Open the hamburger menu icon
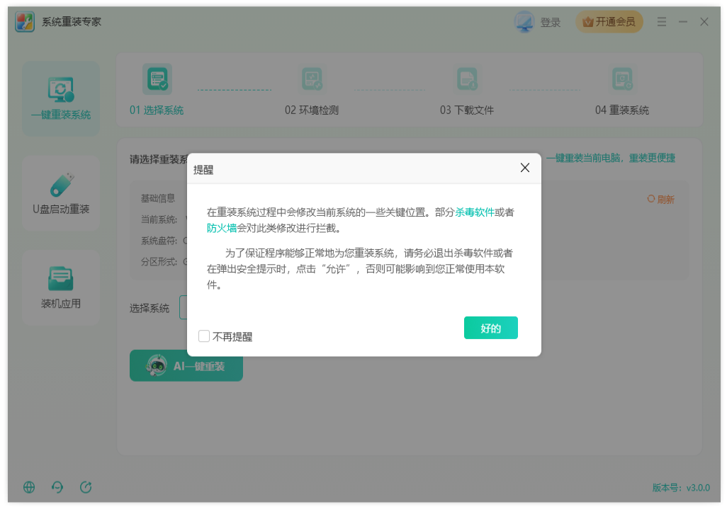 pyautogui.click(x=662, y=22)
